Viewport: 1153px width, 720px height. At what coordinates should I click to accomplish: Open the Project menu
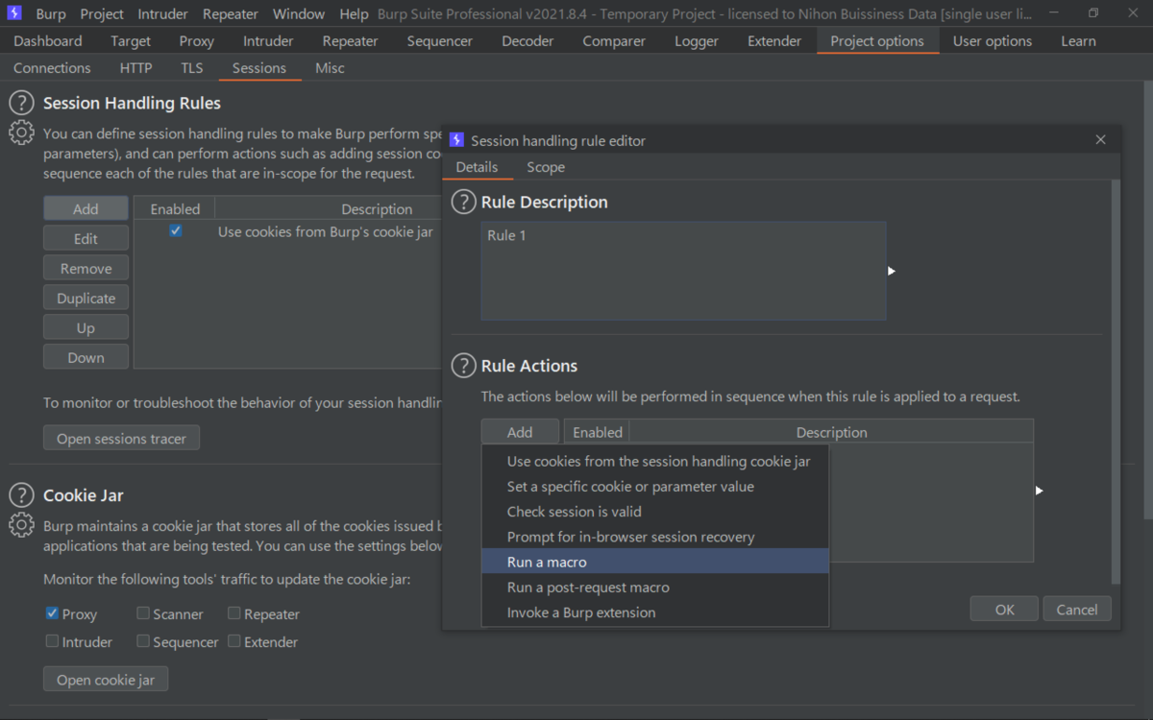102,14
